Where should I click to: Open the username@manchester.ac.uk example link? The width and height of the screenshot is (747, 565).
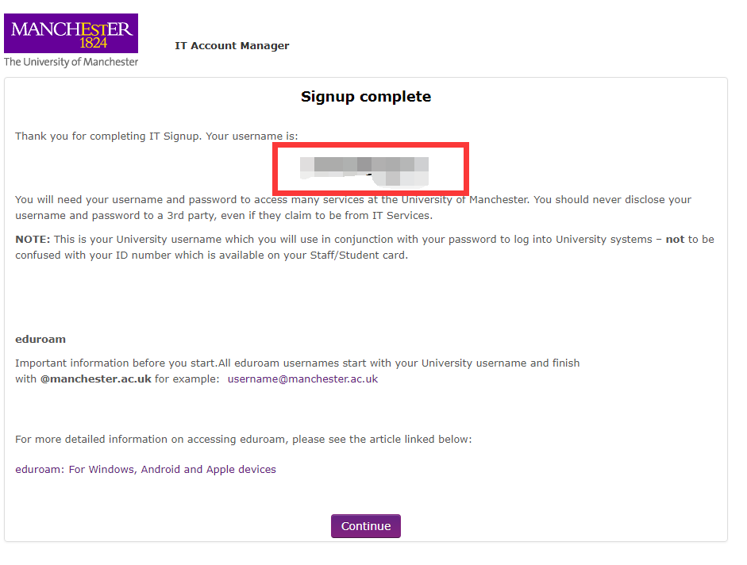302,379
